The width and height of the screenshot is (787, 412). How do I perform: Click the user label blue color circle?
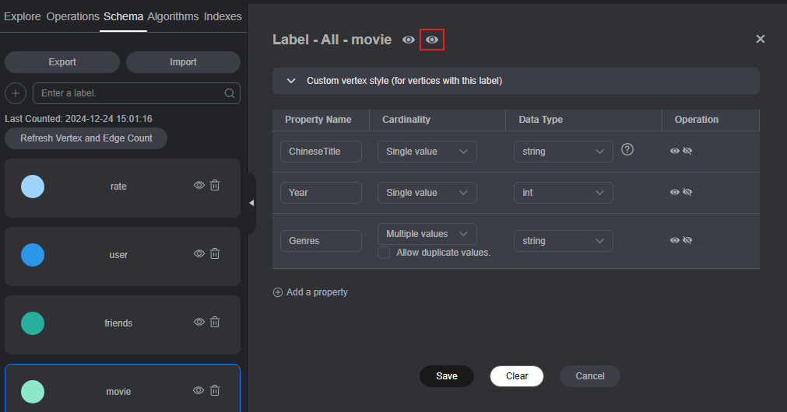pos(33,255)
